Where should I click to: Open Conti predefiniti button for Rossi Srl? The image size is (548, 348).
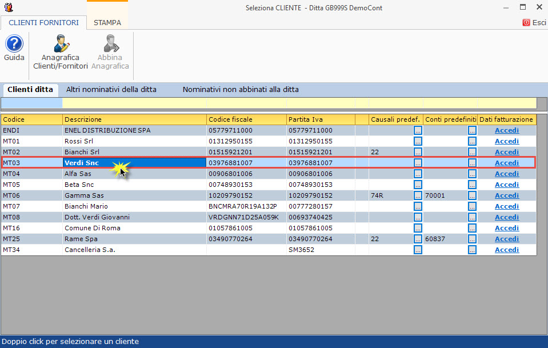click(x=472, y=141)
